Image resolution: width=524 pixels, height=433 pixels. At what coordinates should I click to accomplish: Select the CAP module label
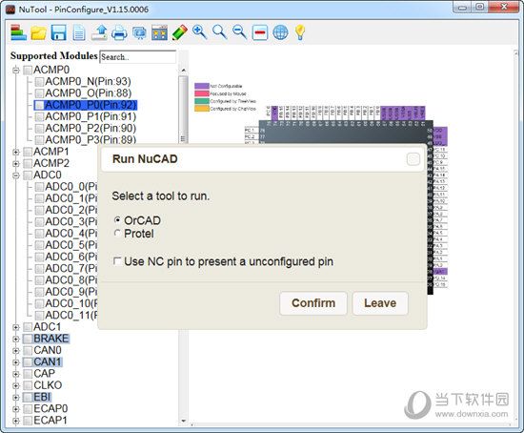44,374
